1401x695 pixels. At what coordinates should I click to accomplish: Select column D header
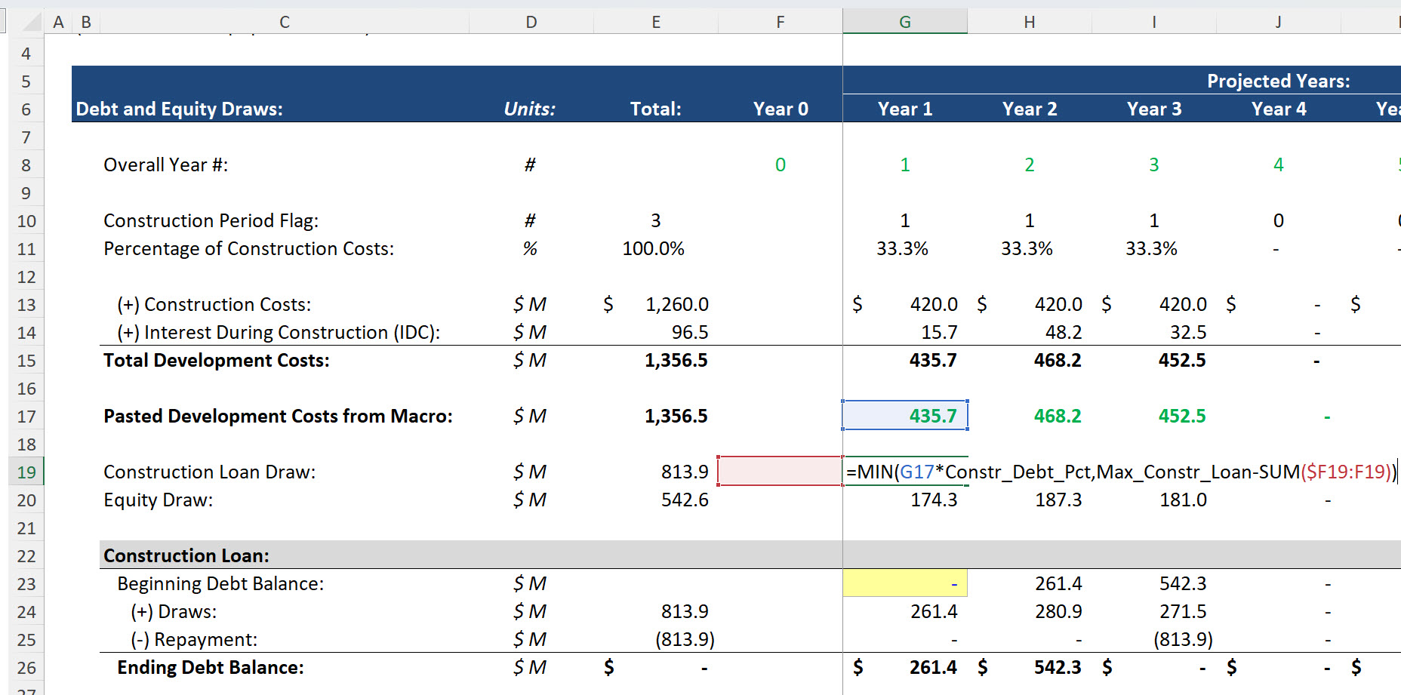point(531,22)
